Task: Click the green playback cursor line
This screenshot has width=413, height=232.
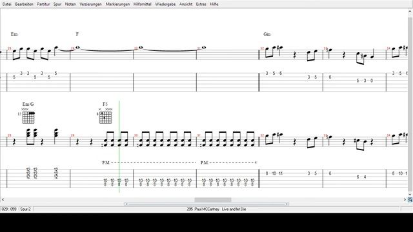Action: point(119,147)
